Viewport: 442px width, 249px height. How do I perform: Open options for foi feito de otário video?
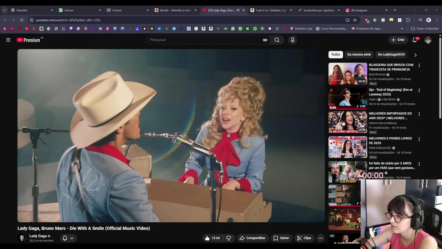419,164
